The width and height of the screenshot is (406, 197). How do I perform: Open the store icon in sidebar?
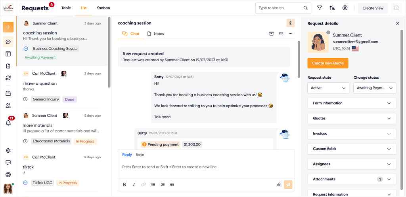[8, 93]
